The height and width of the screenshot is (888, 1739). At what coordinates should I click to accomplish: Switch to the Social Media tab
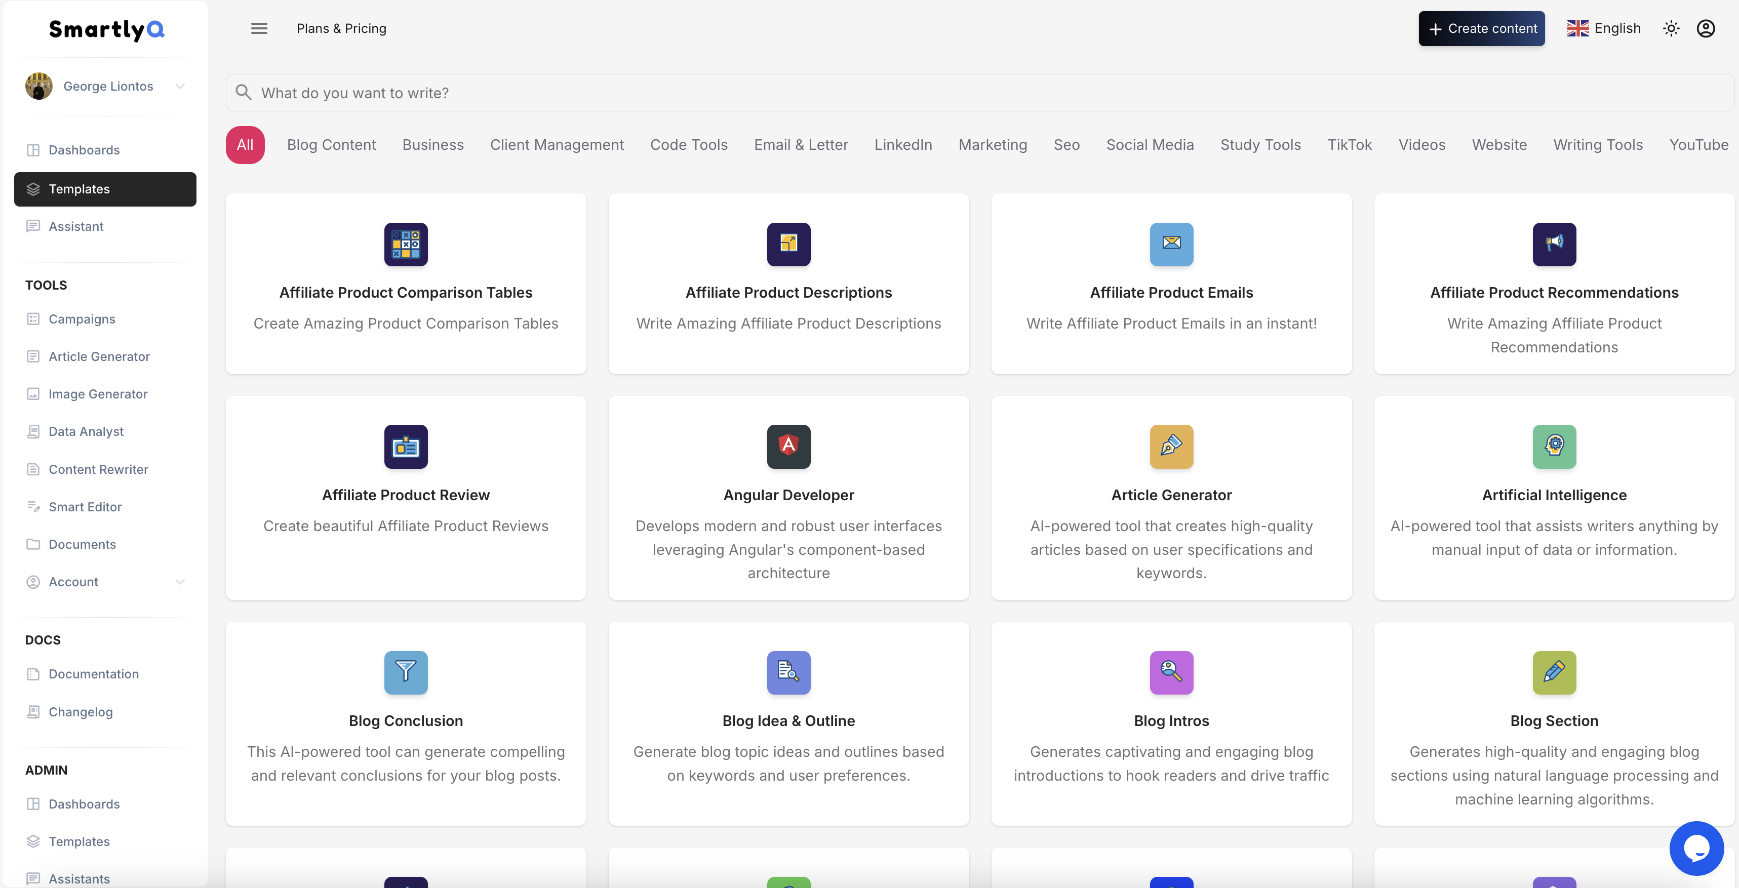click(1150, 144)
